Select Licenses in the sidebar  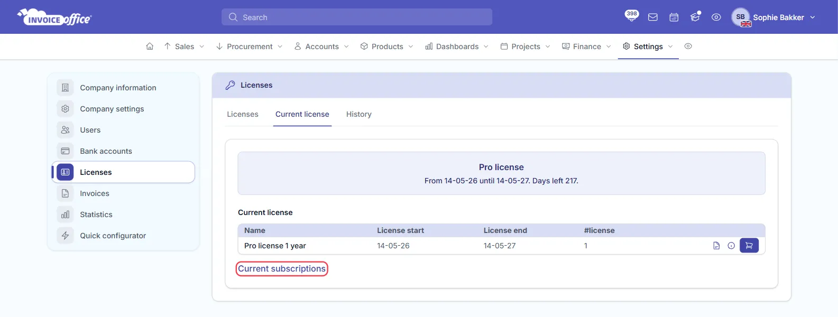click(x=123, y=172)
